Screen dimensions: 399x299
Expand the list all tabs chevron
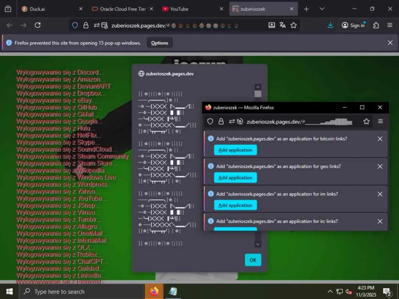[322, 9]
